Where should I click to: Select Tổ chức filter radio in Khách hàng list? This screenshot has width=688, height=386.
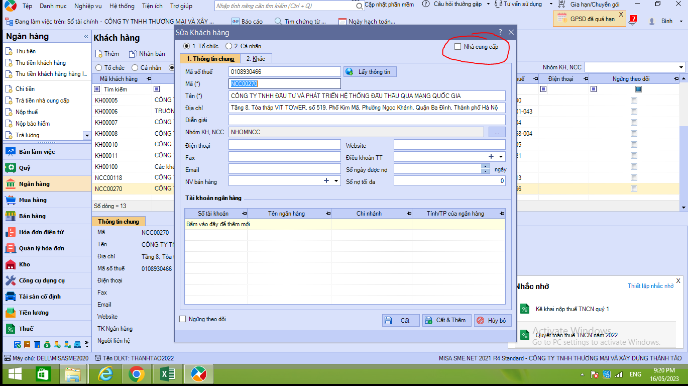click(x=98, y=68)
